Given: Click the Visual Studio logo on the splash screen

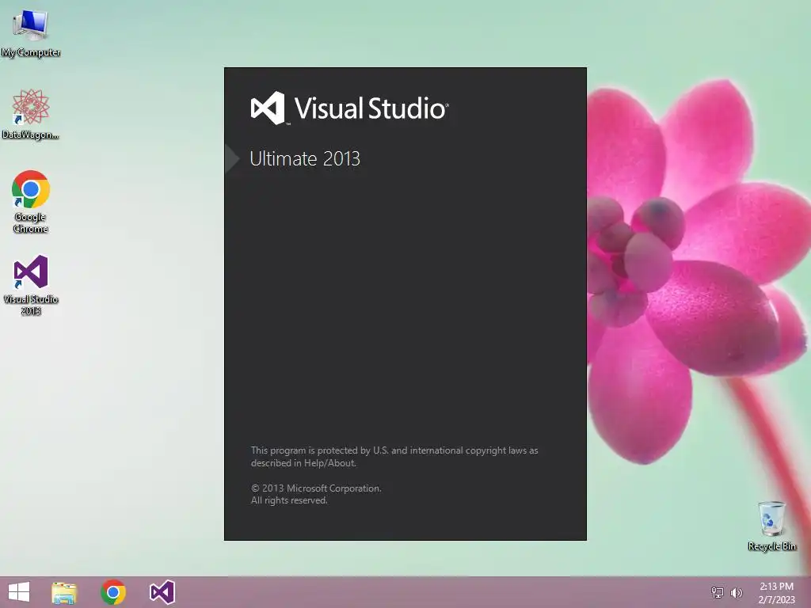Looking at the screenshot, I should point(349,108).
